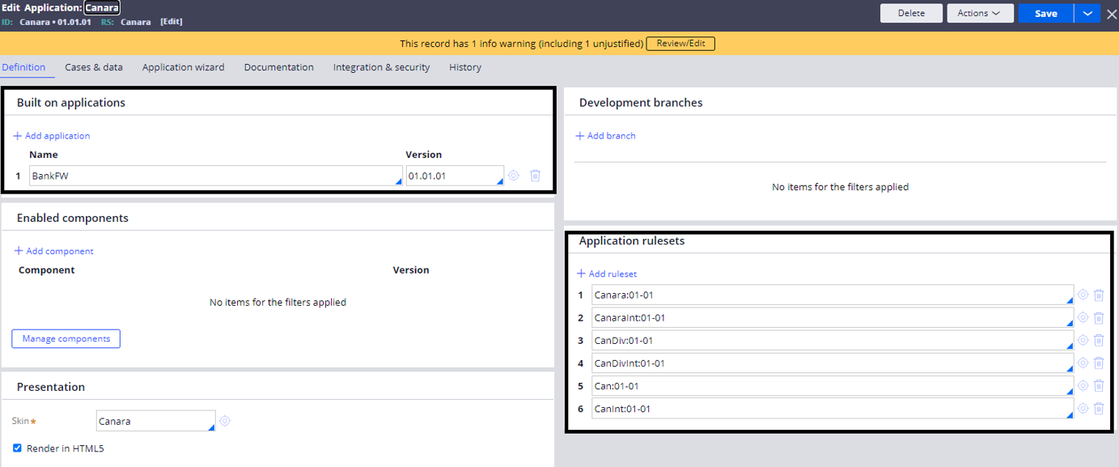The width and height of the screenshot is (1119, 467).
Task: Remove Can:01-01 ruleset via trash icon
Action: tap(1098, 386)
